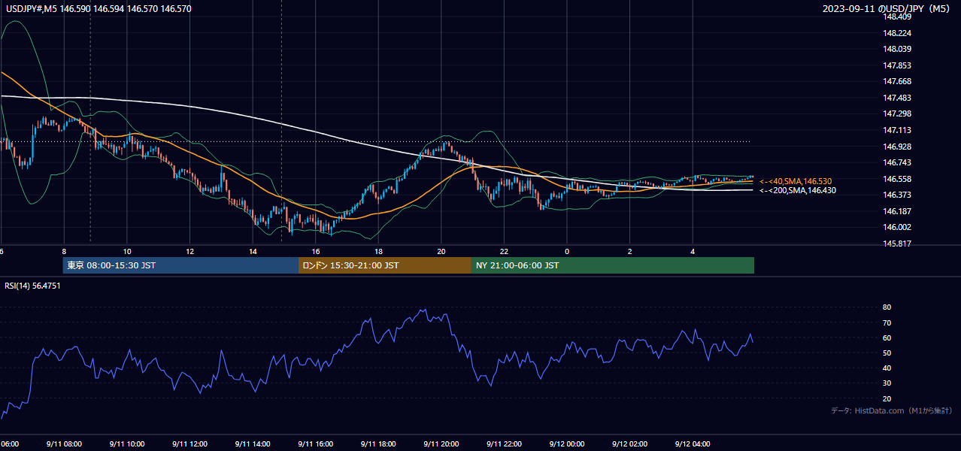
Task: Click price level 145.817 on the price scale
Action: 898,244
